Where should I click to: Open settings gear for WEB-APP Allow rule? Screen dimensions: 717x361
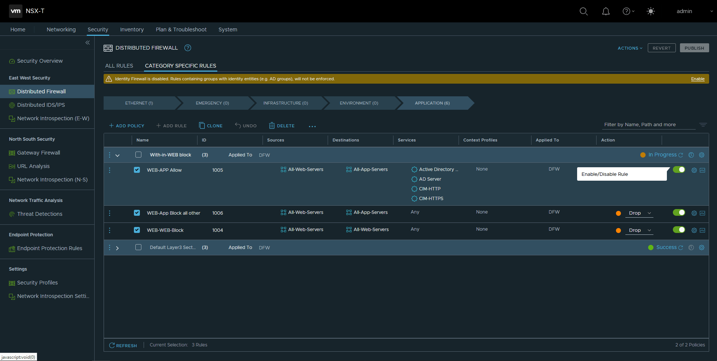click(694, 170)
